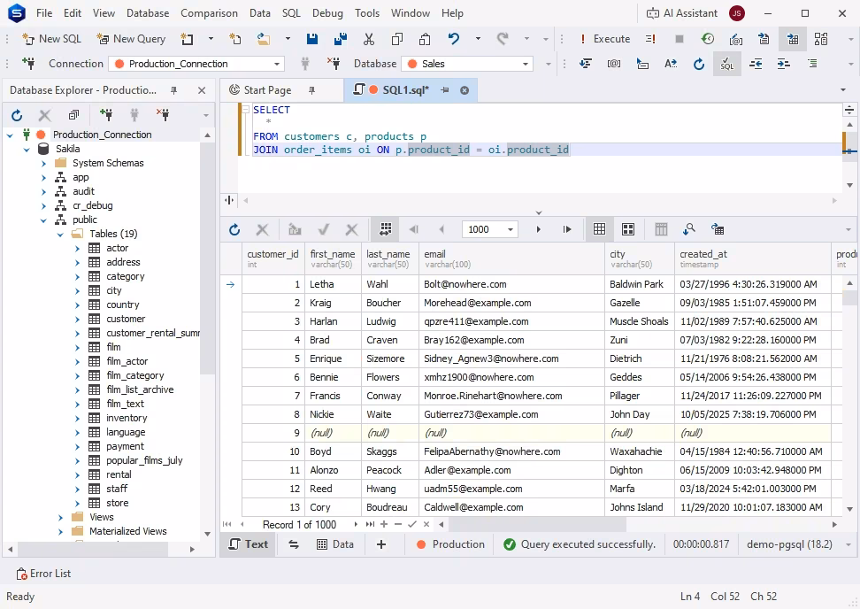Swap Text and Data views icon
Viewport: 860px width, 609px height.
pyautogui.click(x=294, y=544)
